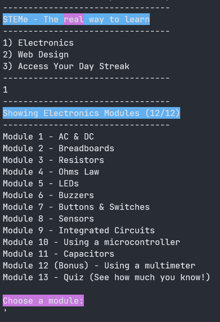Click 'Module 5 - LEDs' entry
The width and height of the screenshot is (220, 322).
(x=41, y=183)
